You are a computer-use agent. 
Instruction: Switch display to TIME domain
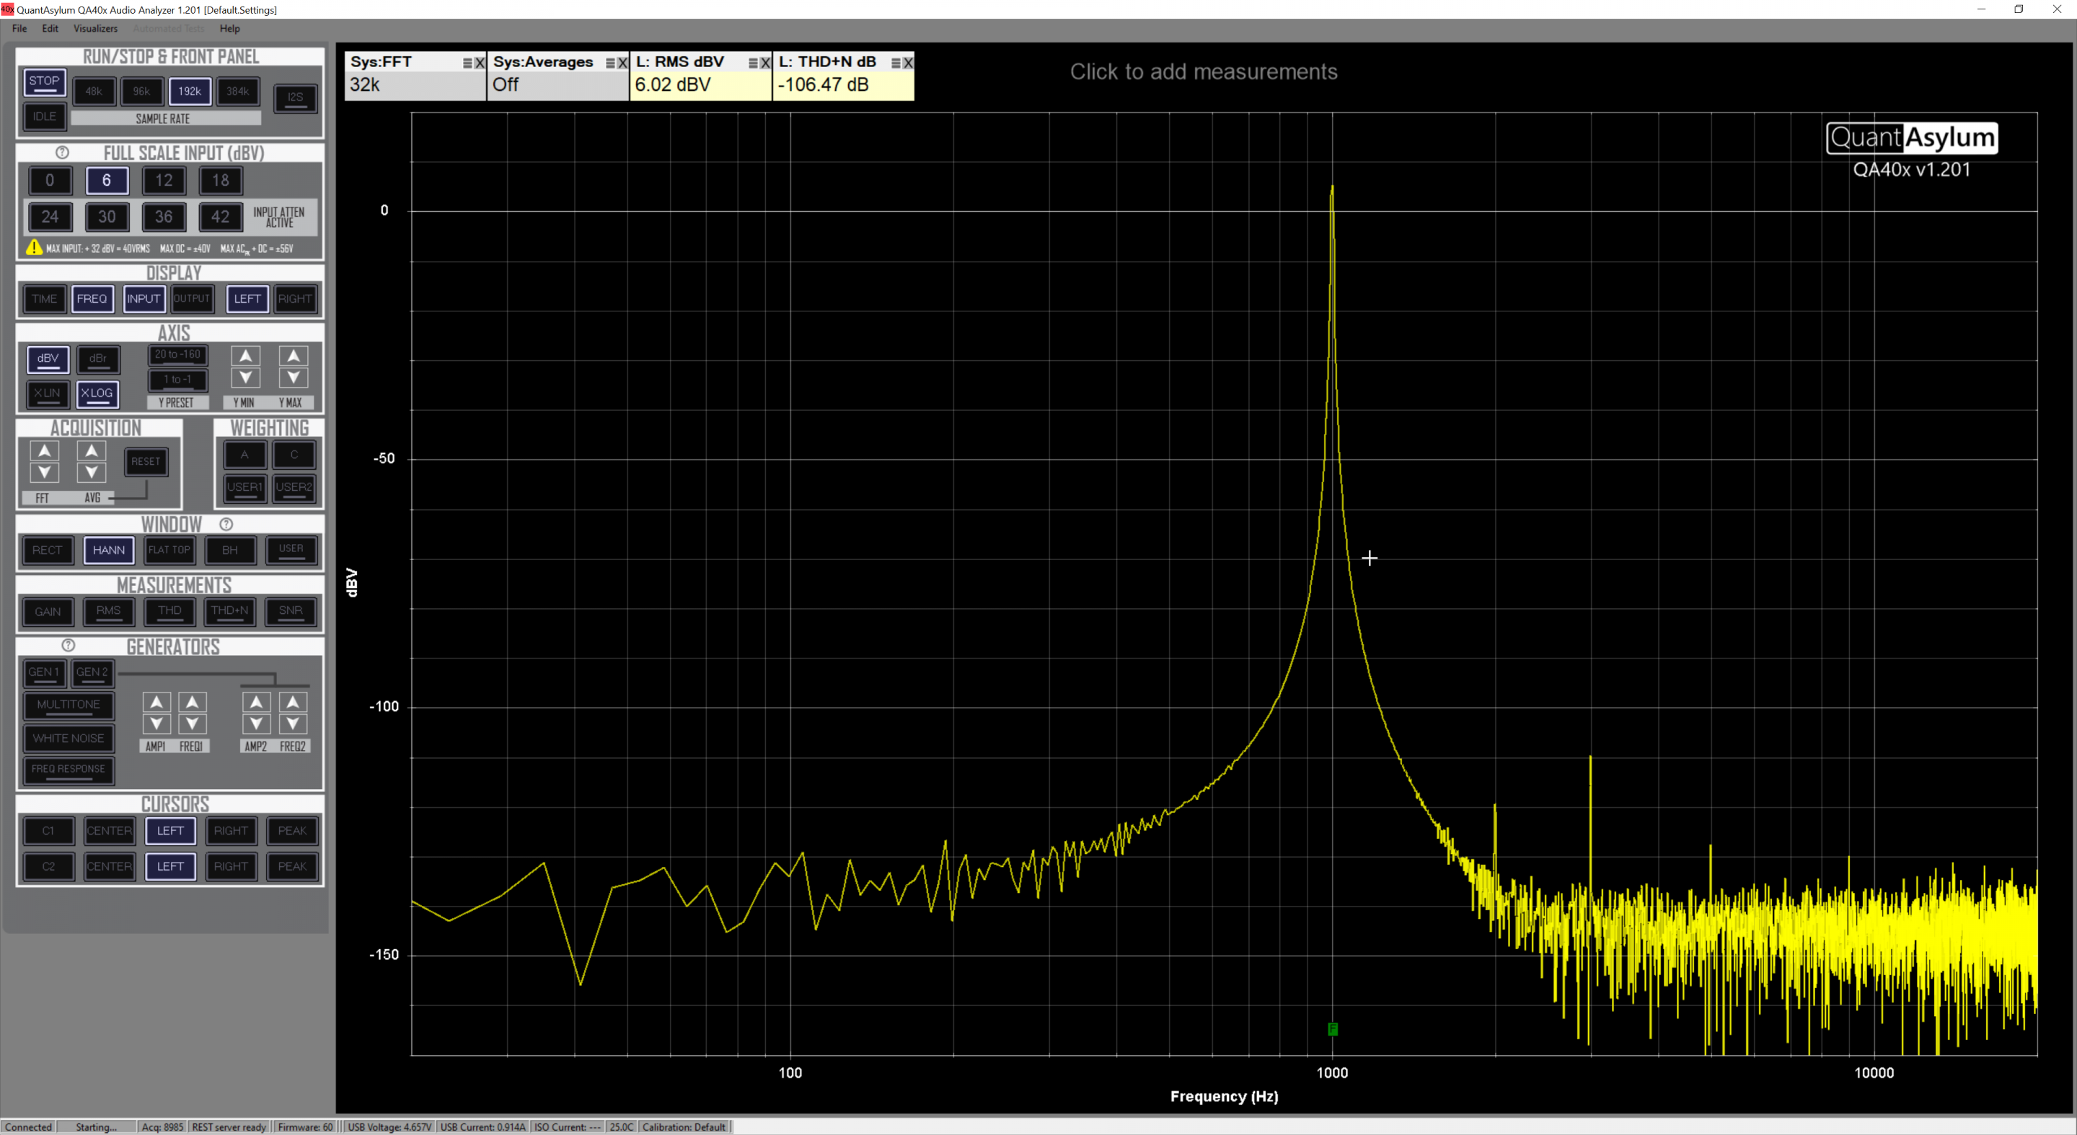[x=44, y=299]
